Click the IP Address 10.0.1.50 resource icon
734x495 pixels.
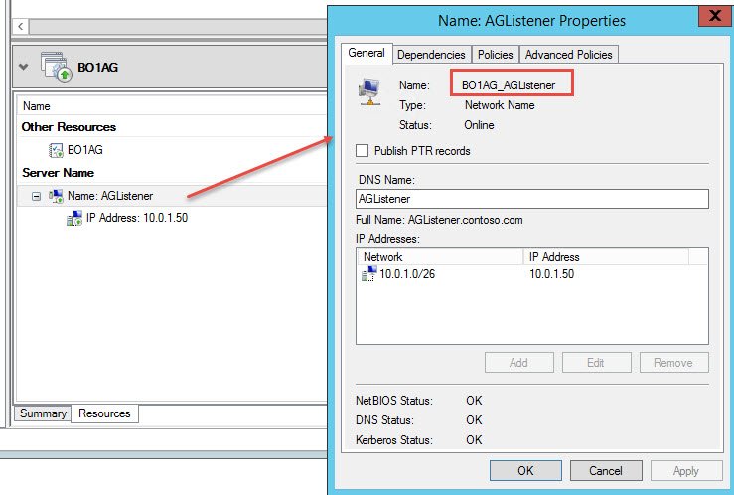pos(74,218)
